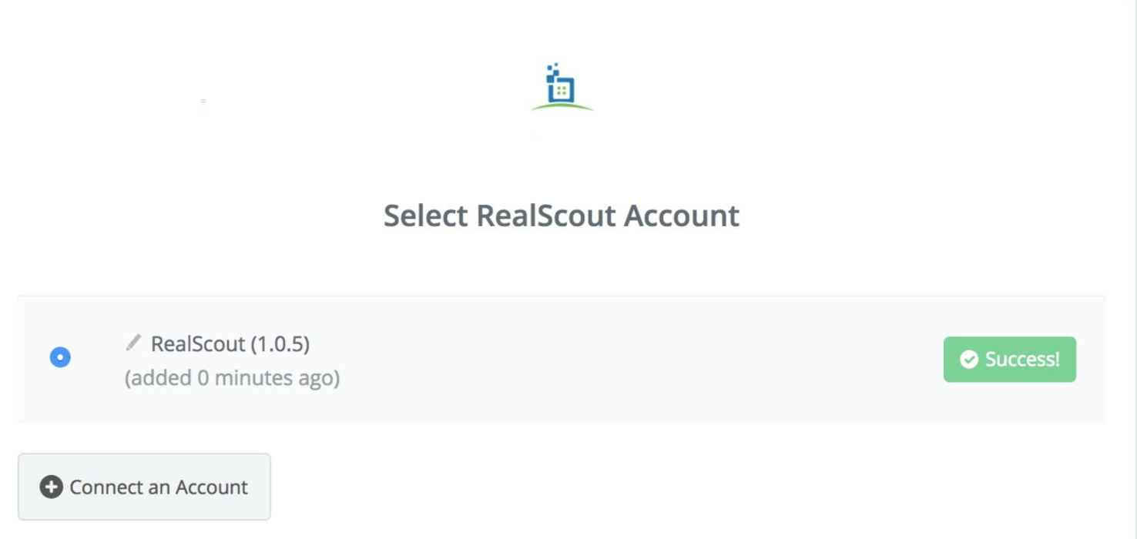This screenshot has height=539, width=1137.
Task: Click the plus icon on Connect an Account
Action: 49,486
